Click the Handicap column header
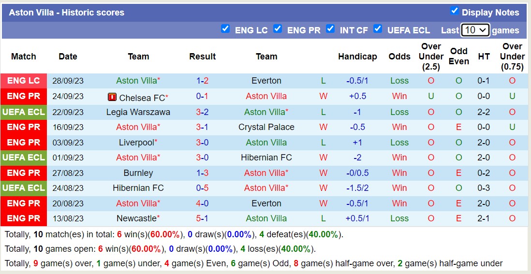The image size is (531, 274). (x=357, y=57)
